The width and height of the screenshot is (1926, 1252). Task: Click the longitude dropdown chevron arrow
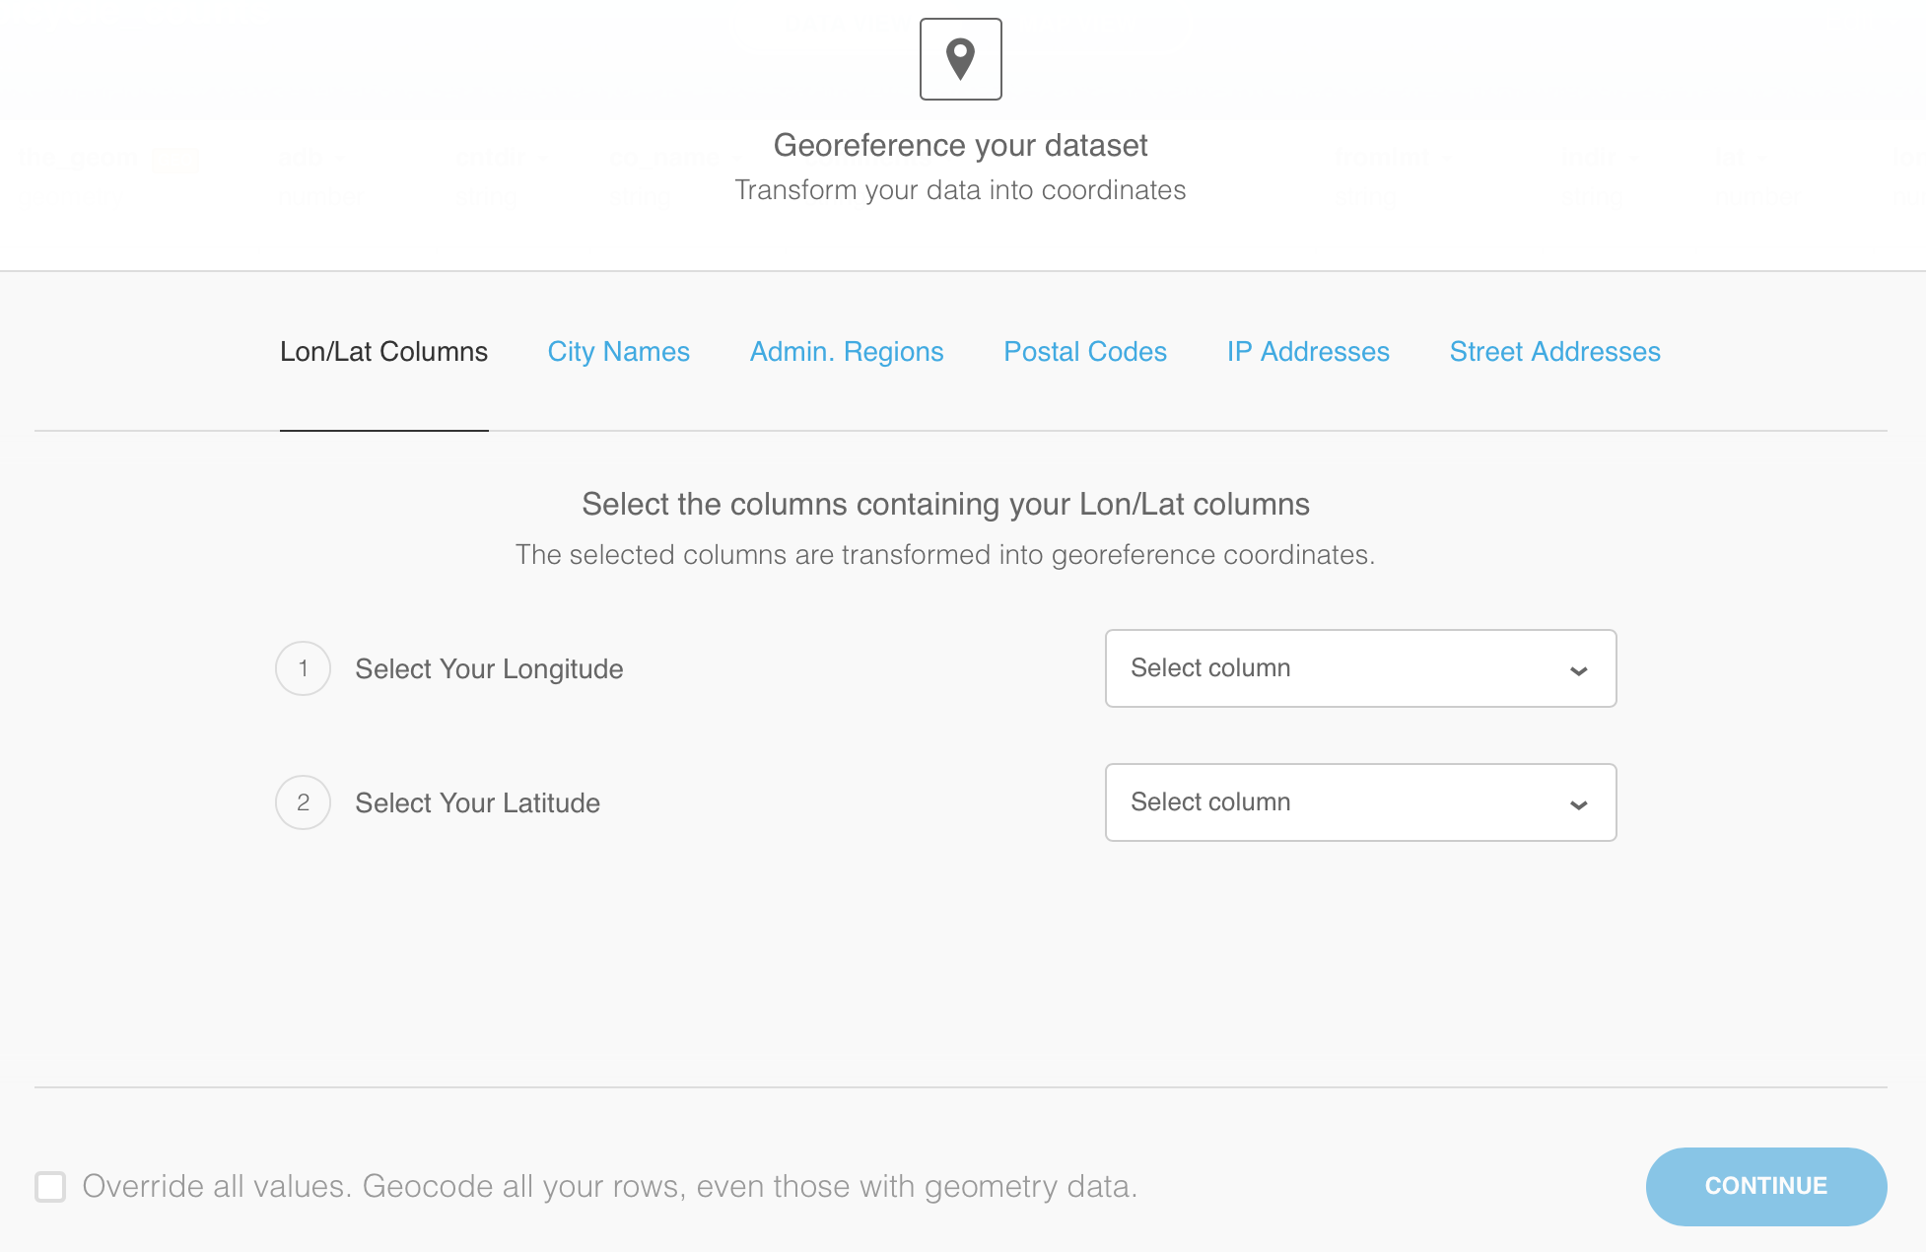click(x=1578, y=670)
